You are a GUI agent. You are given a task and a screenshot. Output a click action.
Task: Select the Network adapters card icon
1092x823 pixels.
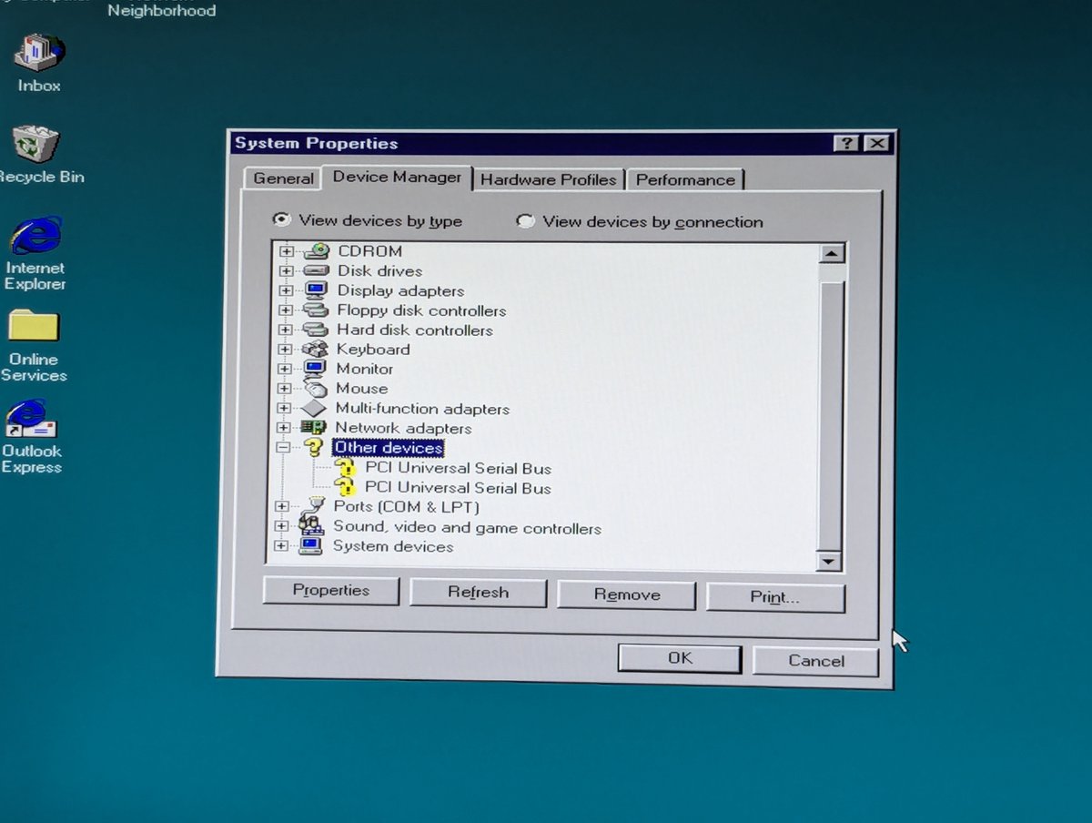coord(314,428)
